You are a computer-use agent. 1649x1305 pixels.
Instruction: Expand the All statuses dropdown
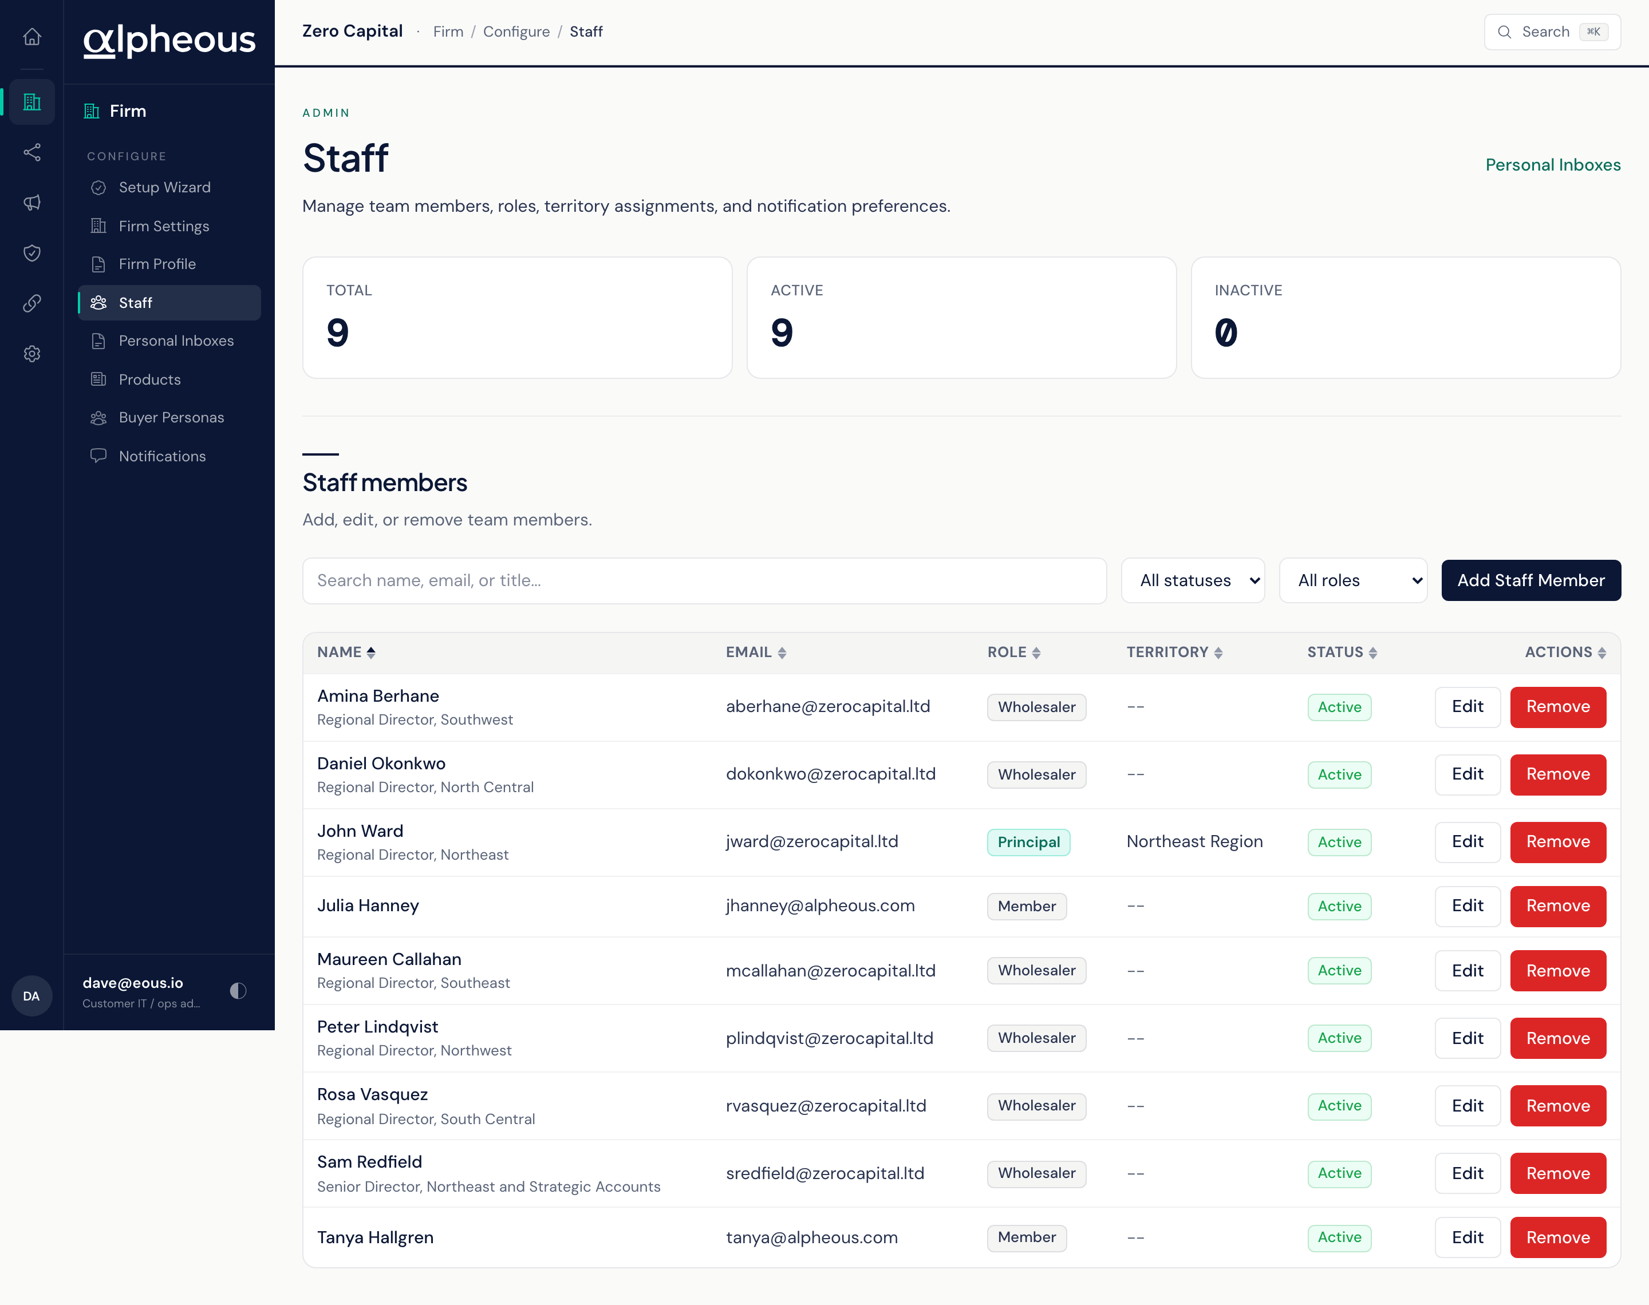[1193, 581]
